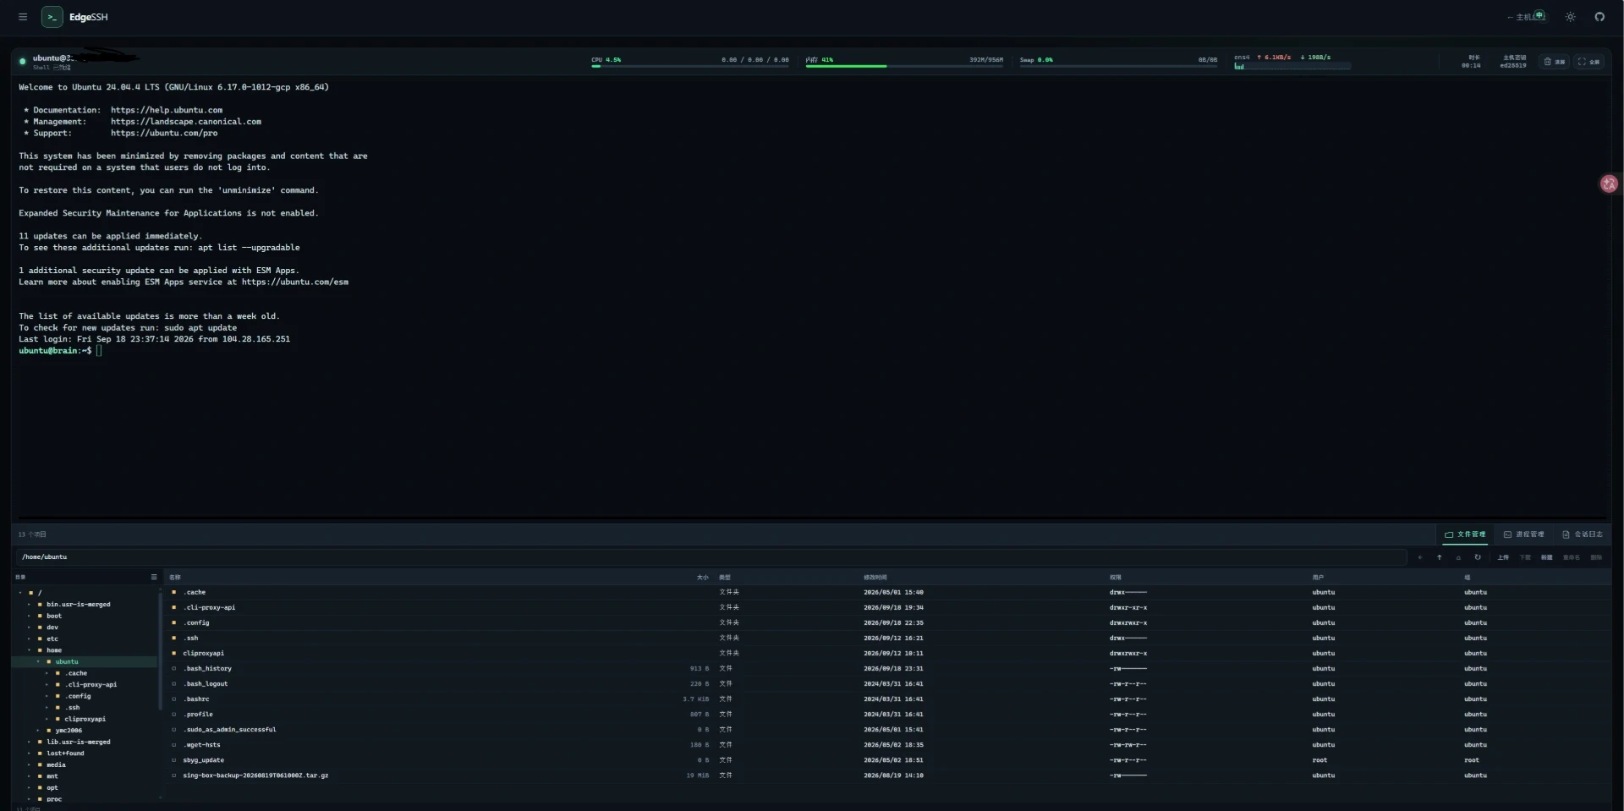The width and height of the screenshot is (1624, 811).
Task: Open the cliproxyapi folder icon in file list
Action: [x=174, y=653]
